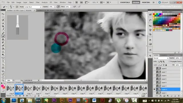
Task: Enable airbrush mode icon
Action: 75,7
